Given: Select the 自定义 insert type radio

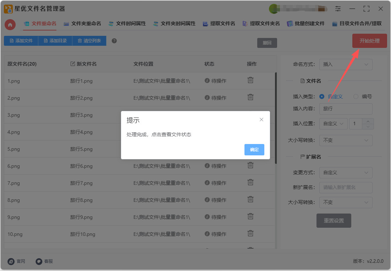Looking at the screenshot, I should click(x=322, y=96).
